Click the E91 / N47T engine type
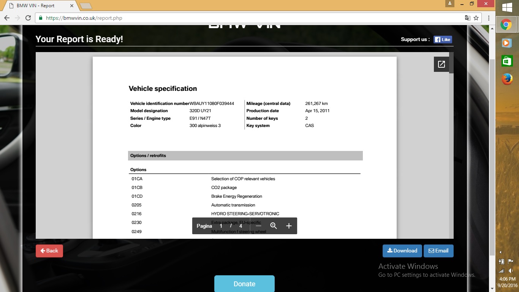 [200, 118]
